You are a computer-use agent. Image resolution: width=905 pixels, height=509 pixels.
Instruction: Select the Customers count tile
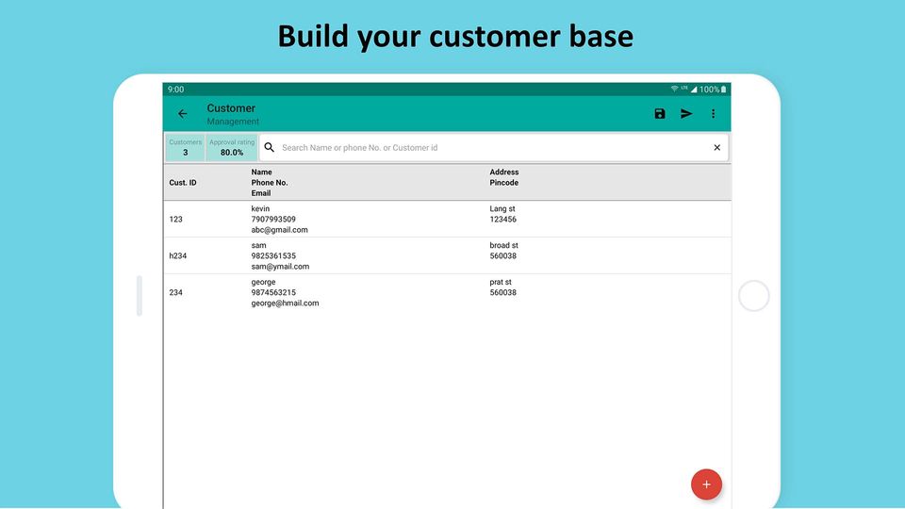186,148
